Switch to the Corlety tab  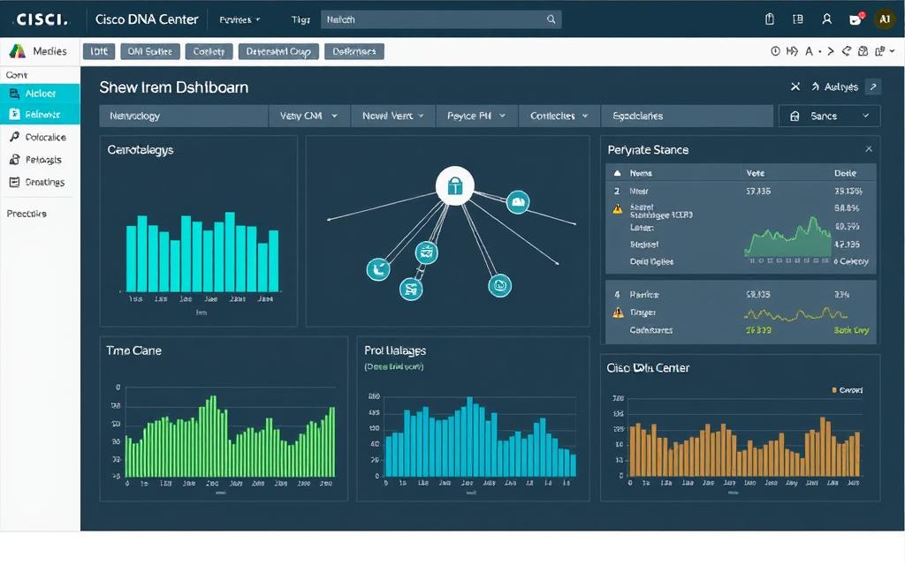pos(209,52)
